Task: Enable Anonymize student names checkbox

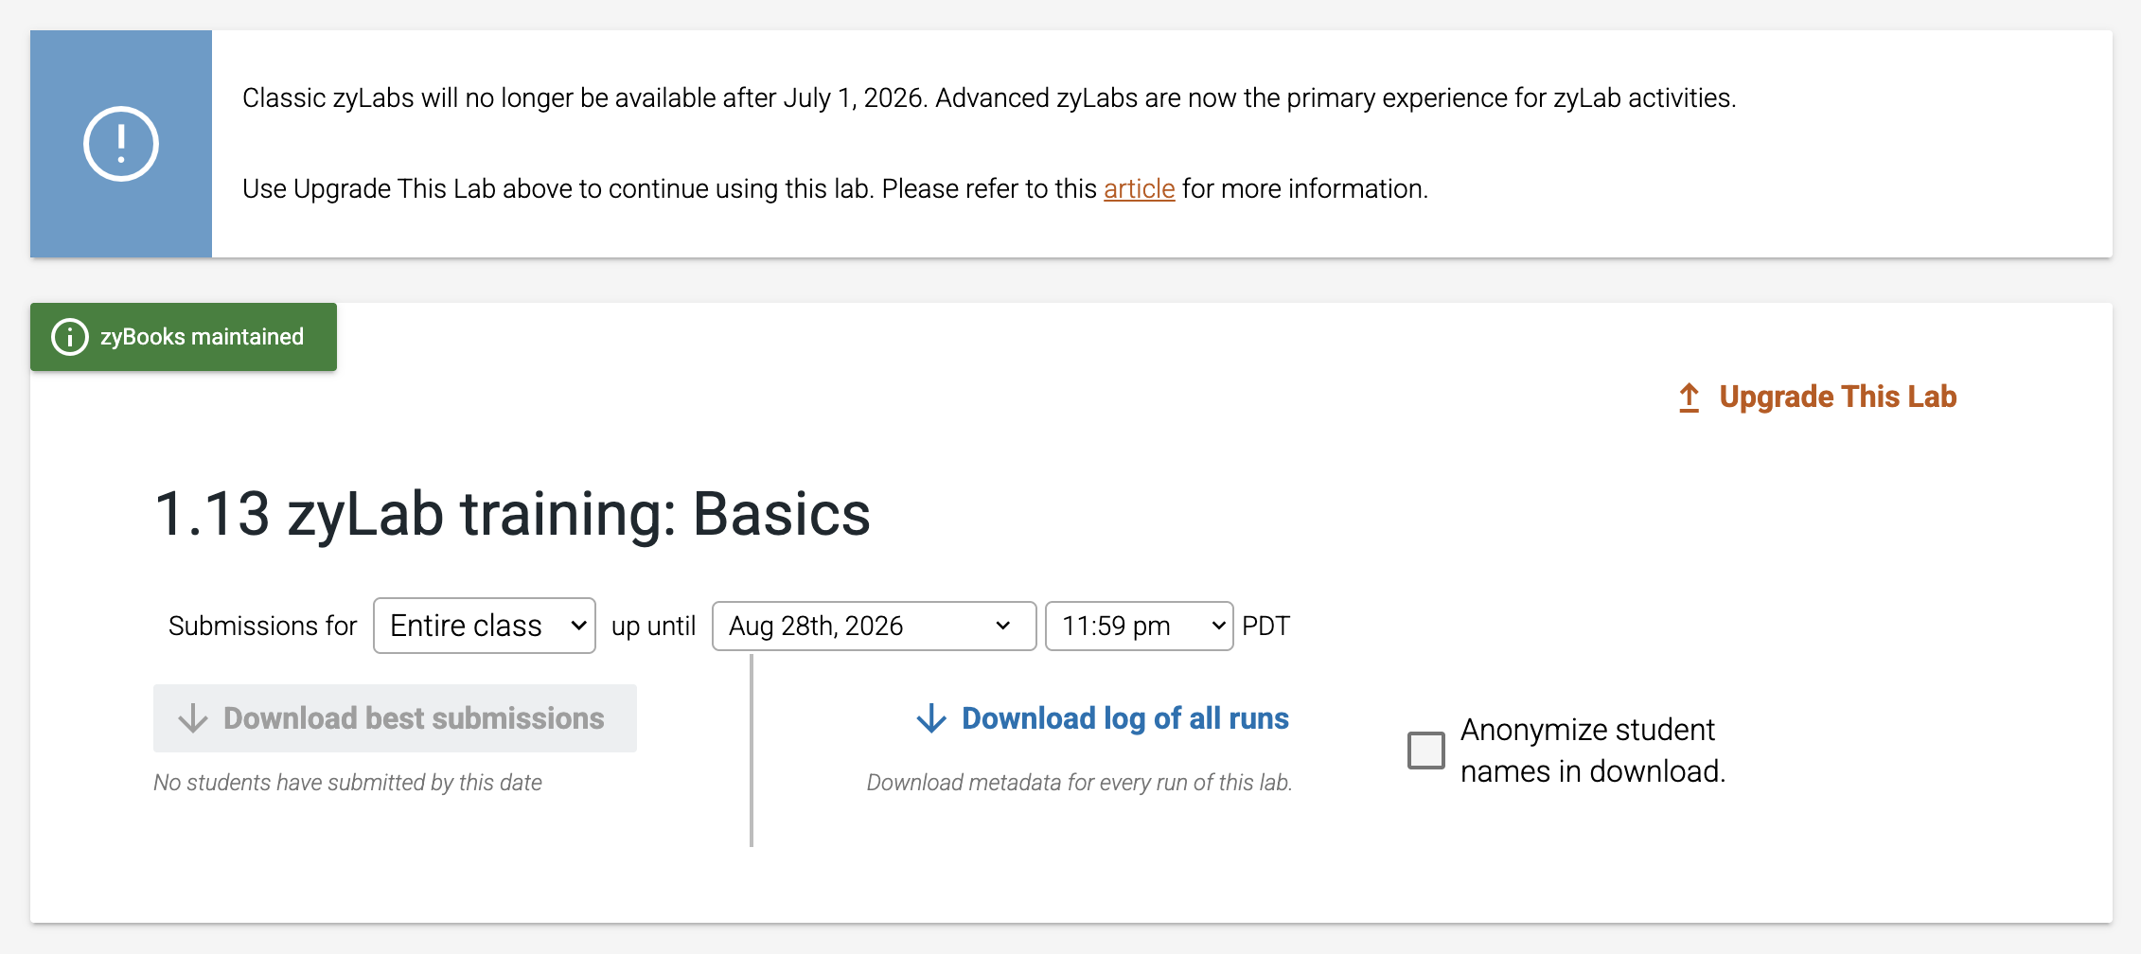Action: coord(1425,751)
